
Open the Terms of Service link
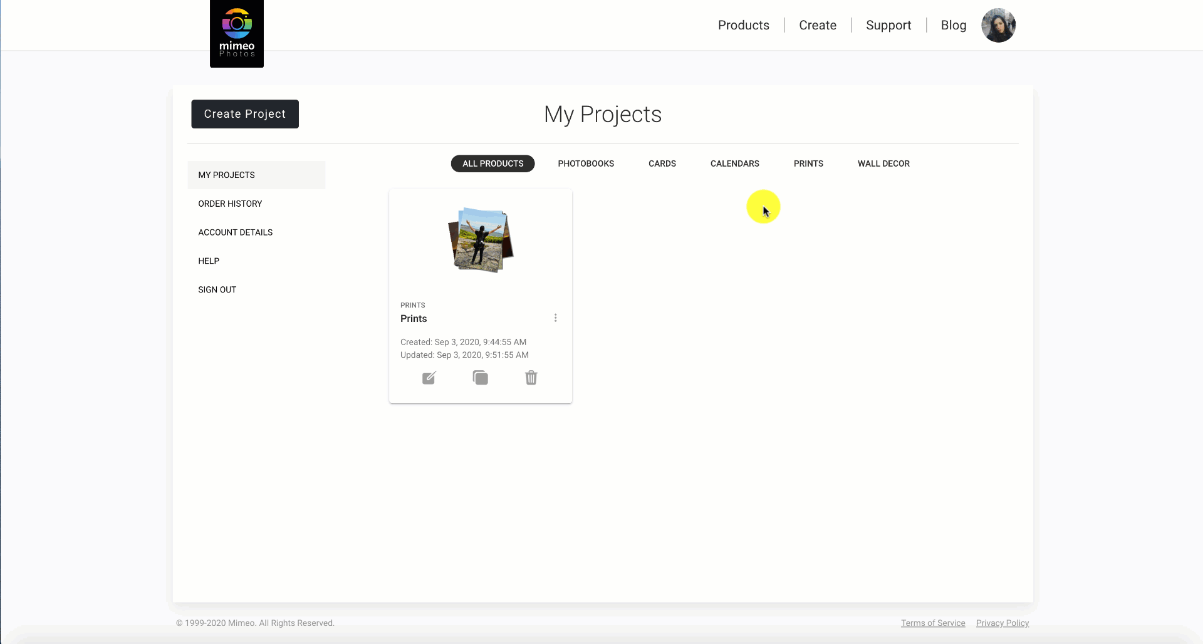[x=933, y=623]
